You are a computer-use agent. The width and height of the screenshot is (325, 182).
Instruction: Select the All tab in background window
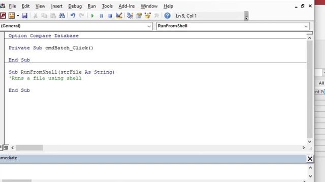tap(321, 83)
